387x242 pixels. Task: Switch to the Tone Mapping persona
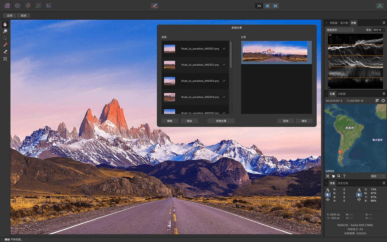coord(38,5)
